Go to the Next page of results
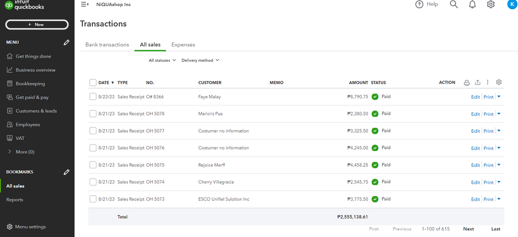This screenshot has height=237, width=518. (468, 229)
